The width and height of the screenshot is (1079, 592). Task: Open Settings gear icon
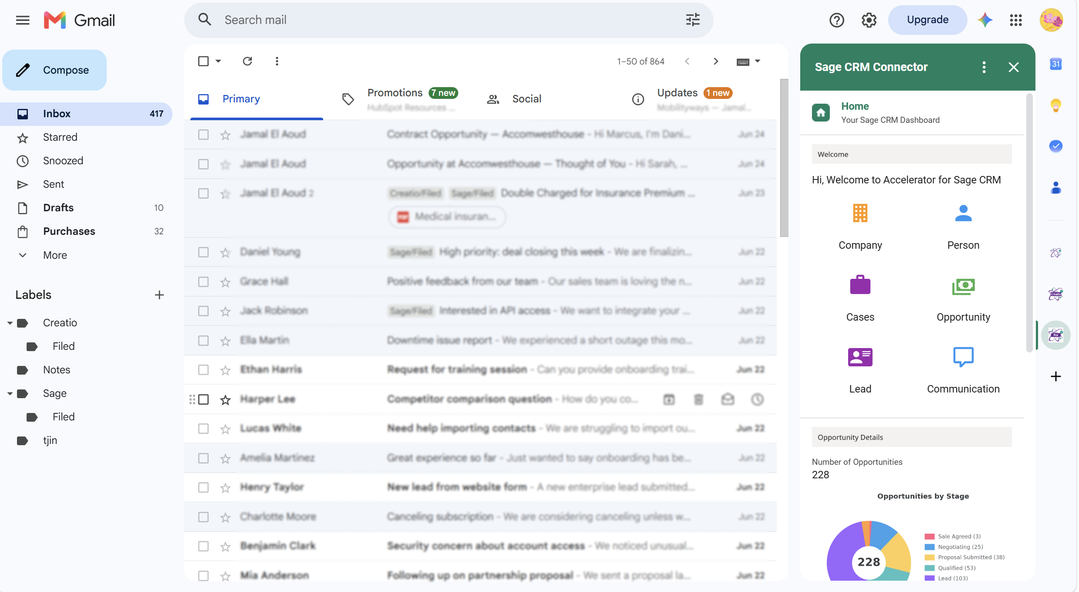869,20
